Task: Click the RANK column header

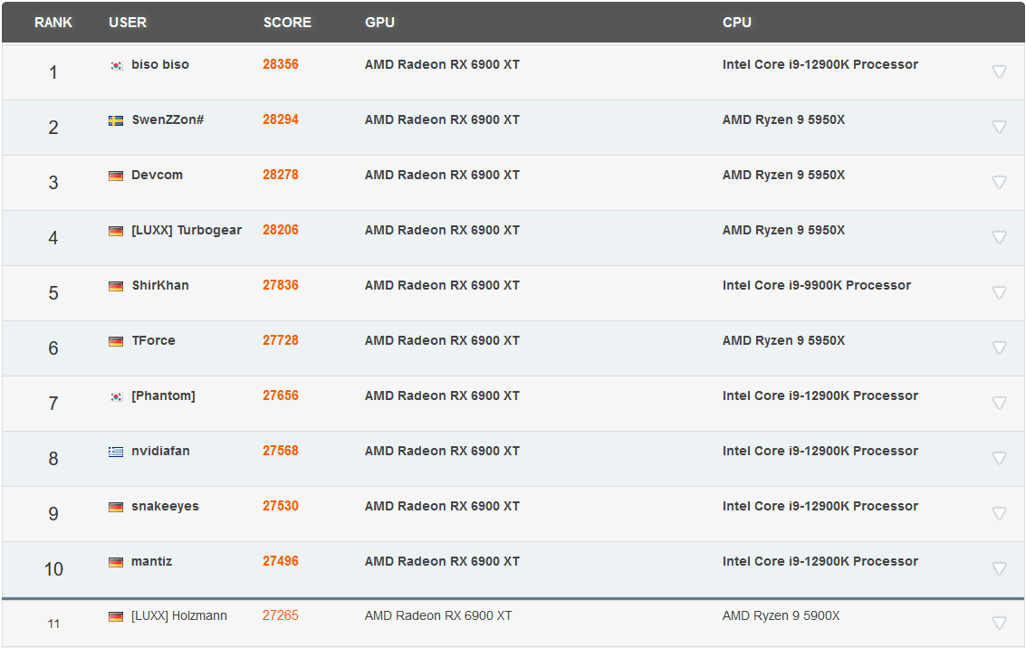Action: 53,23
